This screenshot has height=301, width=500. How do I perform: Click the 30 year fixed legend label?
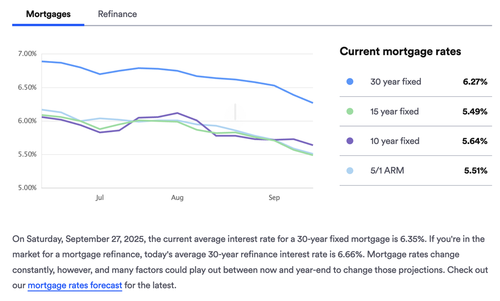coord(396,82)
